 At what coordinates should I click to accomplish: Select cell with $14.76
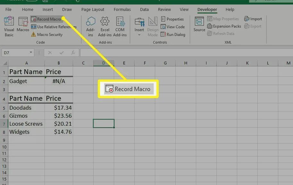pyautogui.click(x=59, y=132)
